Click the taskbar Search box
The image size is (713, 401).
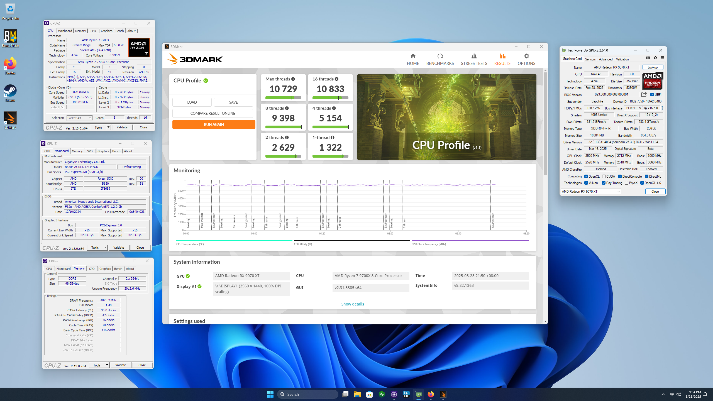coord(307,394)
